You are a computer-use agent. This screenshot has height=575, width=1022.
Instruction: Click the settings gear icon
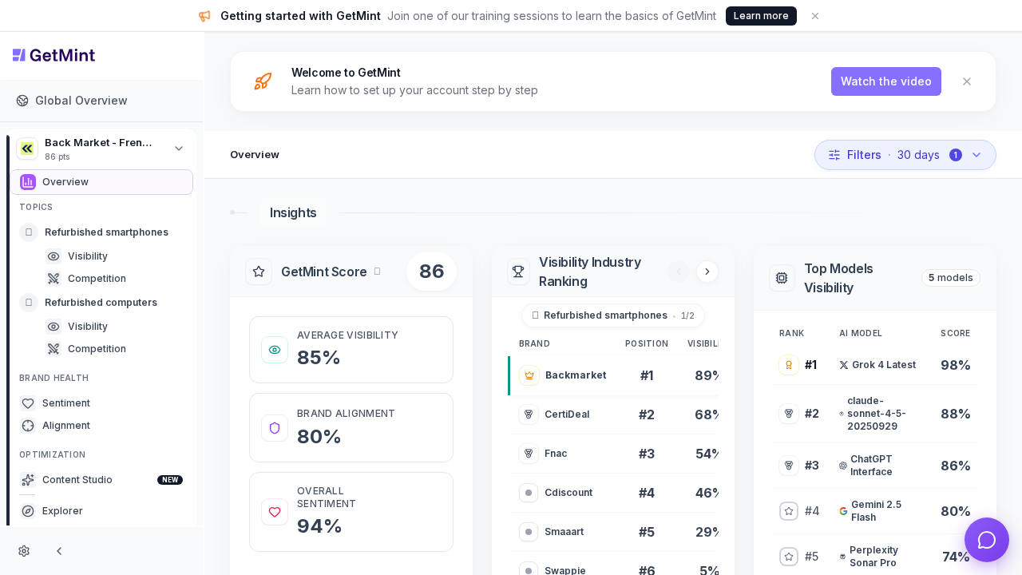[x=24, y=551]
